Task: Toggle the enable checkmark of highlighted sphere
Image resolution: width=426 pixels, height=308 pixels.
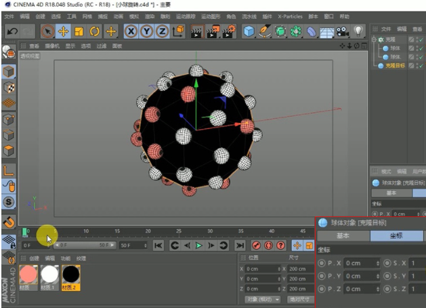Action: coord(421,66)
